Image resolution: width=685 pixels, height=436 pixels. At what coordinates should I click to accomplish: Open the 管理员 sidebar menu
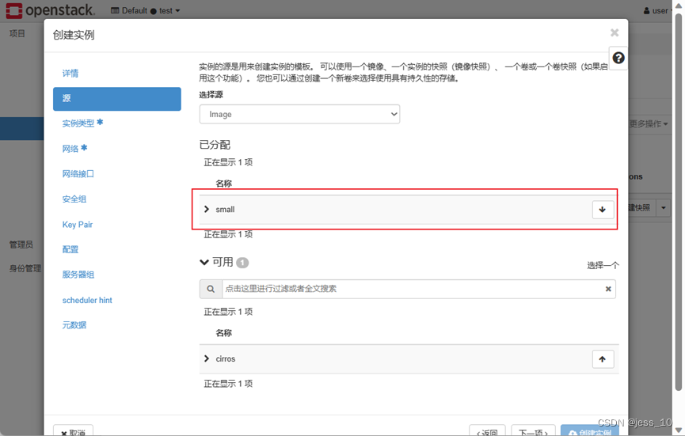tap(21, 245)
